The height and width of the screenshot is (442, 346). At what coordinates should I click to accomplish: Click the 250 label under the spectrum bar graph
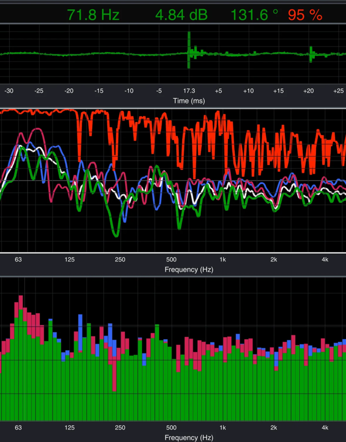coord(121,428)
